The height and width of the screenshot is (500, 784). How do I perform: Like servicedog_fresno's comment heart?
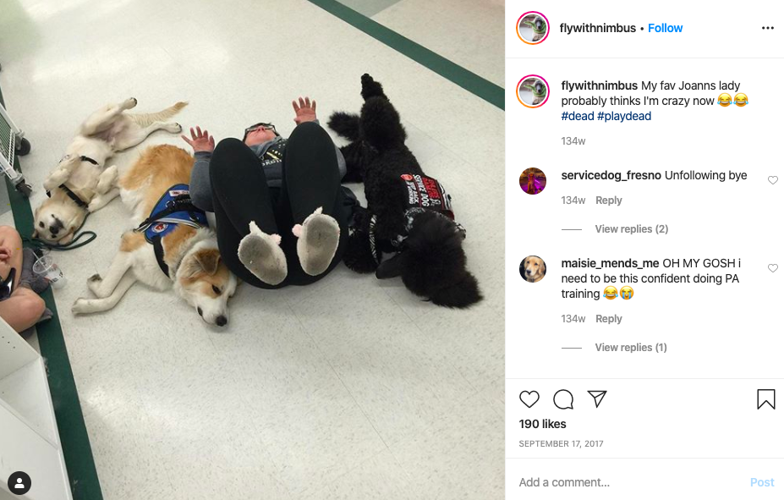pyautogui.click(x=772, y=180)
